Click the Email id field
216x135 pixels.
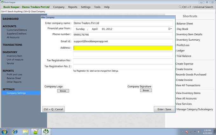(123, 41)
